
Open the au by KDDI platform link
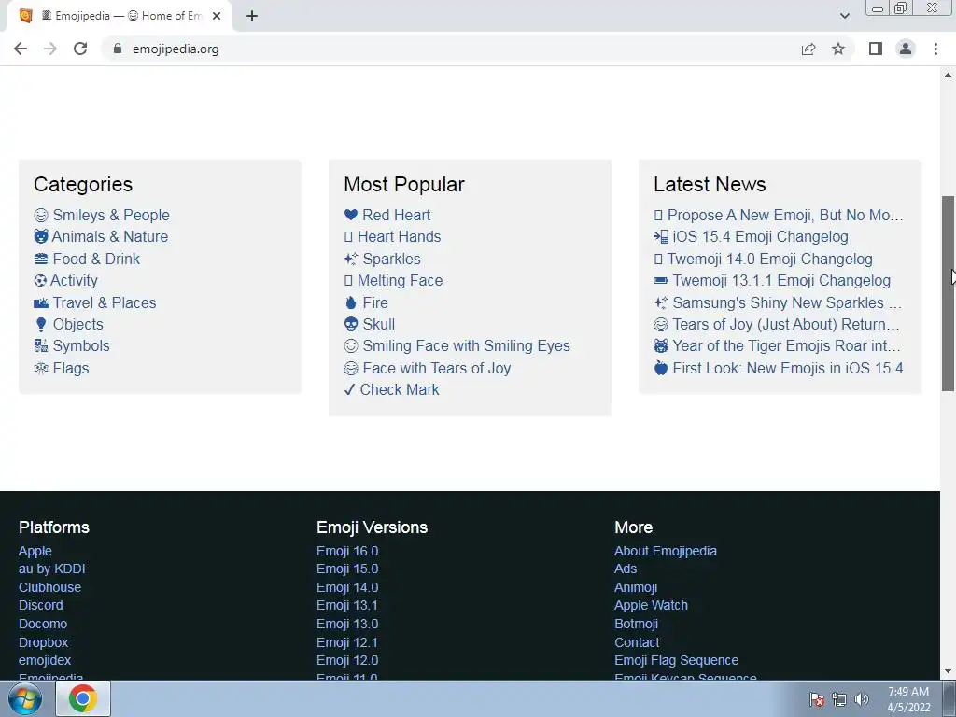52,569
